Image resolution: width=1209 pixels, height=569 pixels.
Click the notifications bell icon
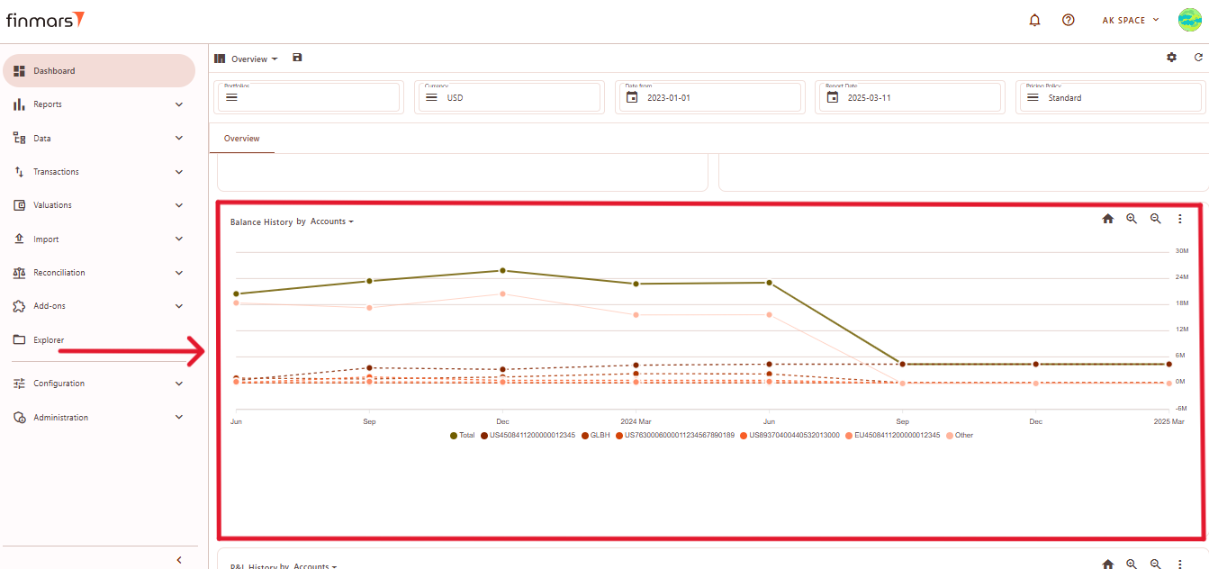[x=1034, y=20]
